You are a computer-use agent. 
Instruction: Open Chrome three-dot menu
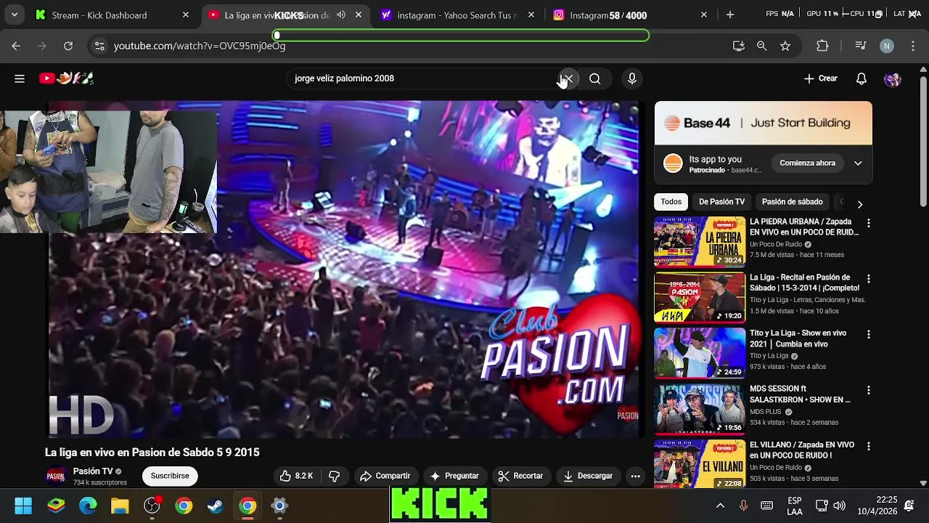click(x=914, y=46)
